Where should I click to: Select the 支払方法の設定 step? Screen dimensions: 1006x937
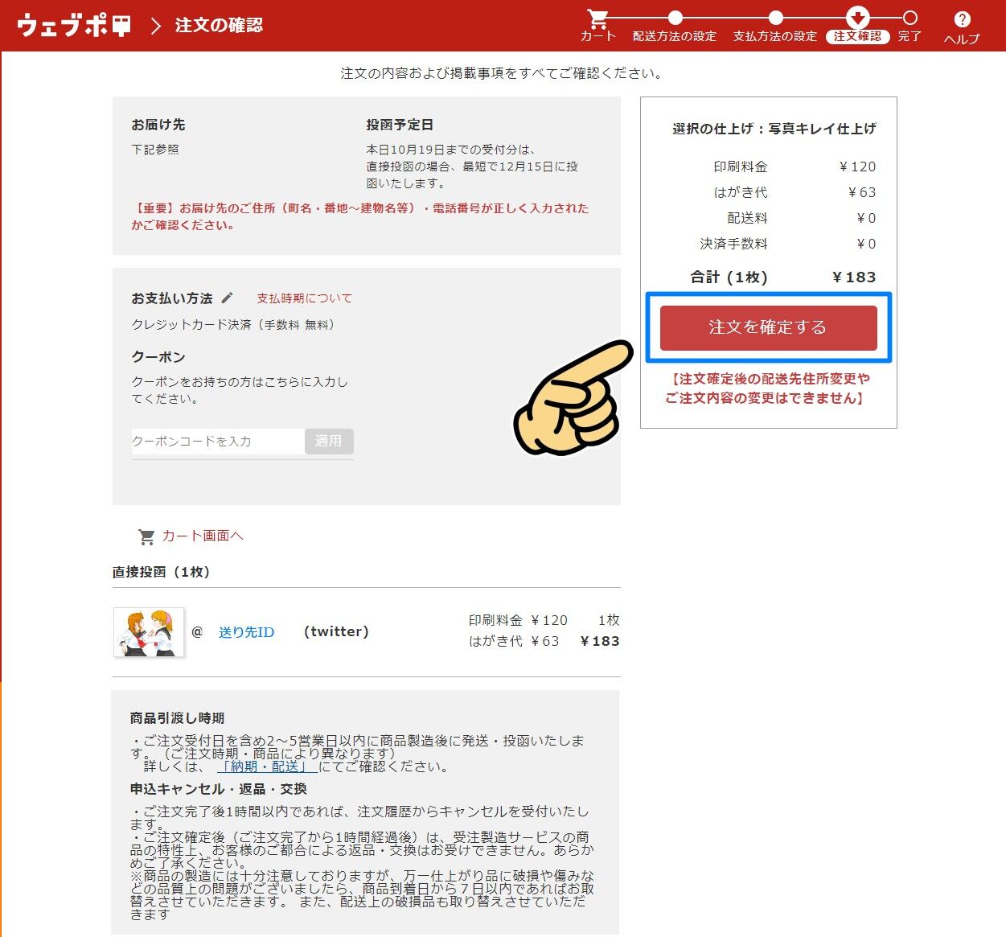pos(774,36)
